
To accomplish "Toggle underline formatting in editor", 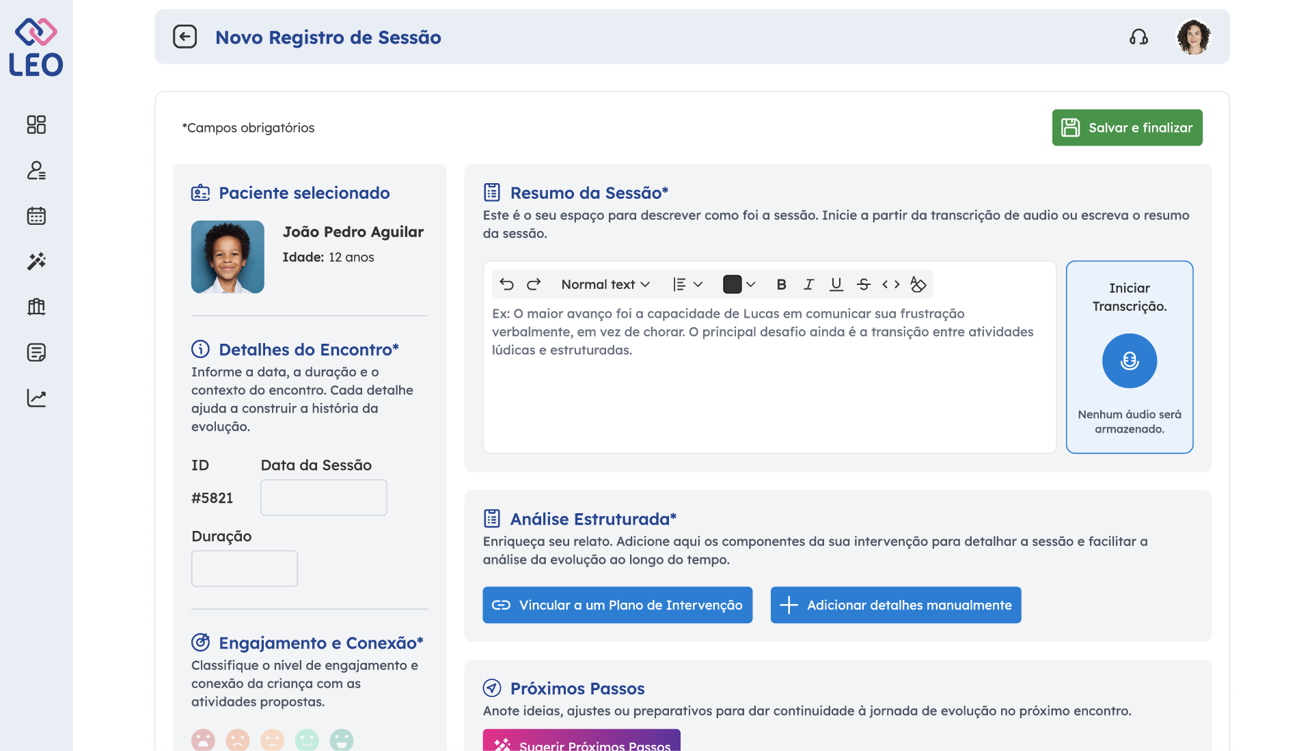I will point(836,284).
